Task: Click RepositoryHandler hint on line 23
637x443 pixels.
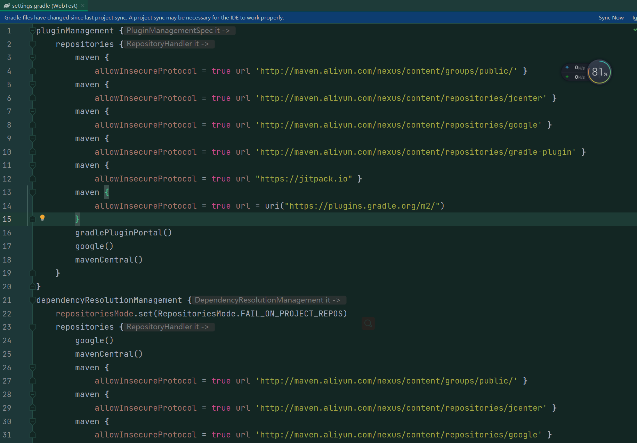Action: (169, 327)
